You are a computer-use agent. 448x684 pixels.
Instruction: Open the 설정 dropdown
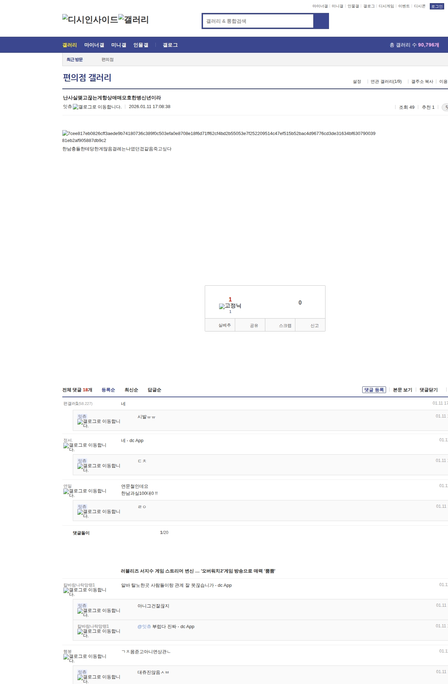click(x=357, y=81)
